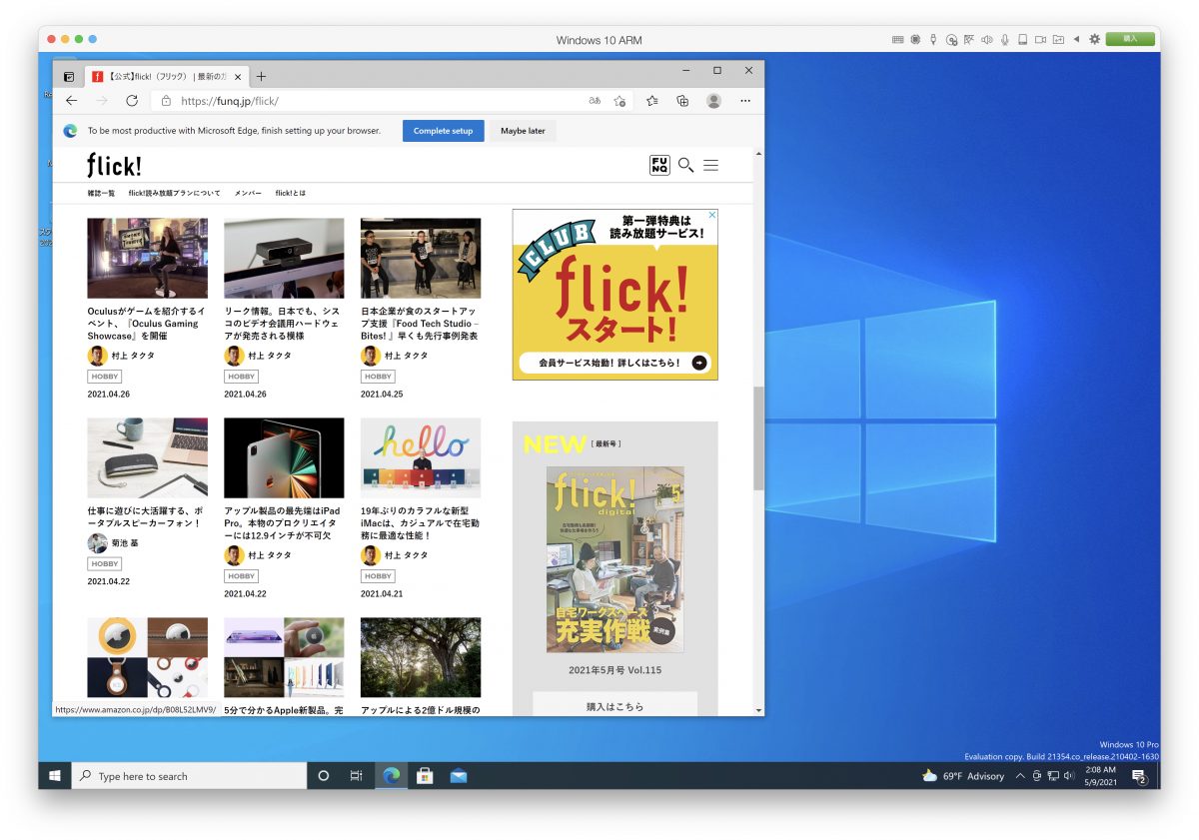Open the Mail app on taskbar

(x=459, y=776)
